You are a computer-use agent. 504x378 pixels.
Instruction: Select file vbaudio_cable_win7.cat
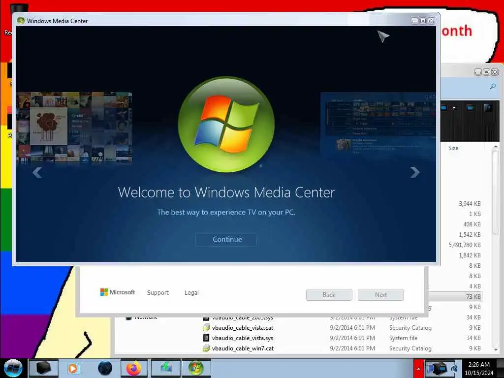tap(243, 348)
